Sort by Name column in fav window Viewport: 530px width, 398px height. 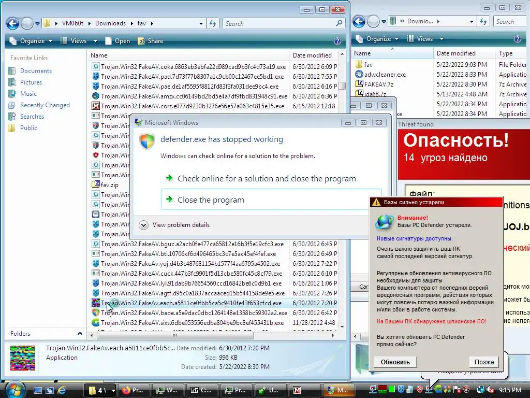pos(188,55)
